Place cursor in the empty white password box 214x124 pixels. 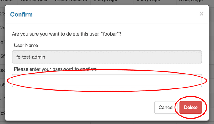click(x=107, y=81)
